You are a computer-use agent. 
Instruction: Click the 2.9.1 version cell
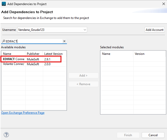(47, 59)
